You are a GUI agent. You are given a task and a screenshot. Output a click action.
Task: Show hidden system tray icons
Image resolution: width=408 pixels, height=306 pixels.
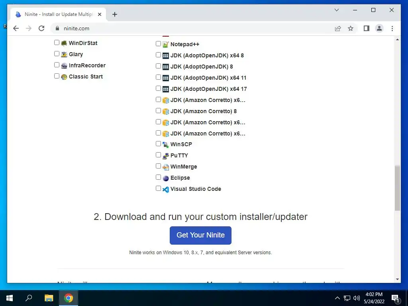337,298
